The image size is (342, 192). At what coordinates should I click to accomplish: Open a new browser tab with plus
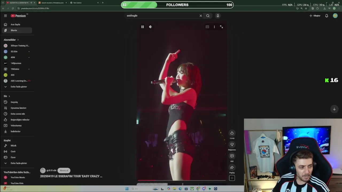point(103,3)
